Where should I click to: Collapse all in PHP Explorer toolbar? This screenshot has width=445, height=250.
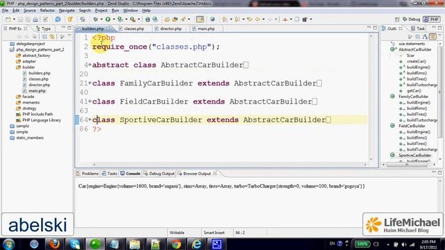44,37
